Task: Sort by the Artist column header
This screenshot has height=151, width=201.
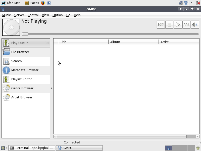Action: 179,42
